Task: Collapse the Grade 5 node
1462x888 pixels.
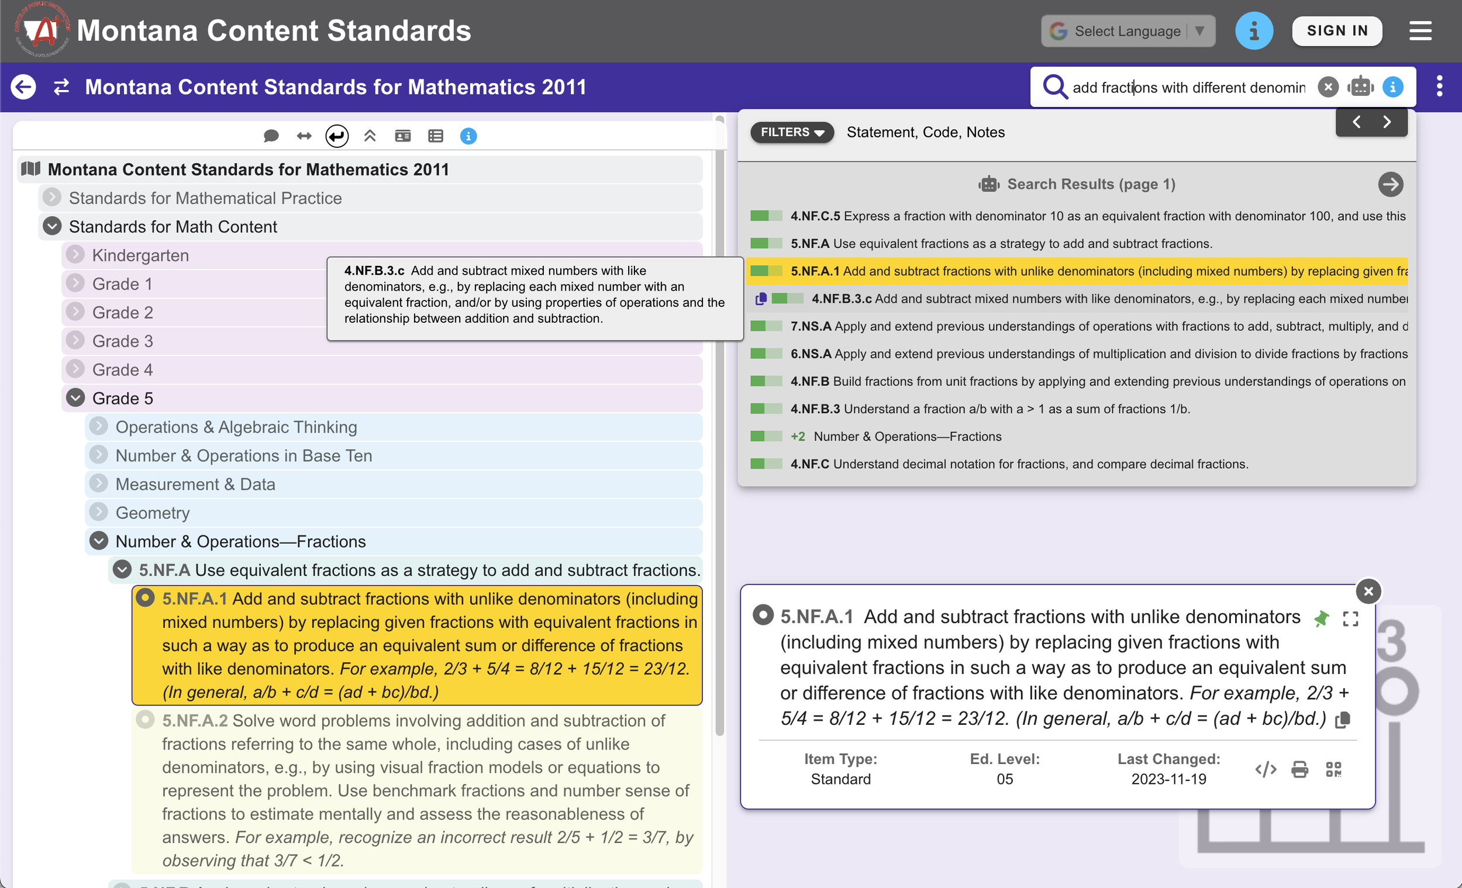Action: coord(75,398)
